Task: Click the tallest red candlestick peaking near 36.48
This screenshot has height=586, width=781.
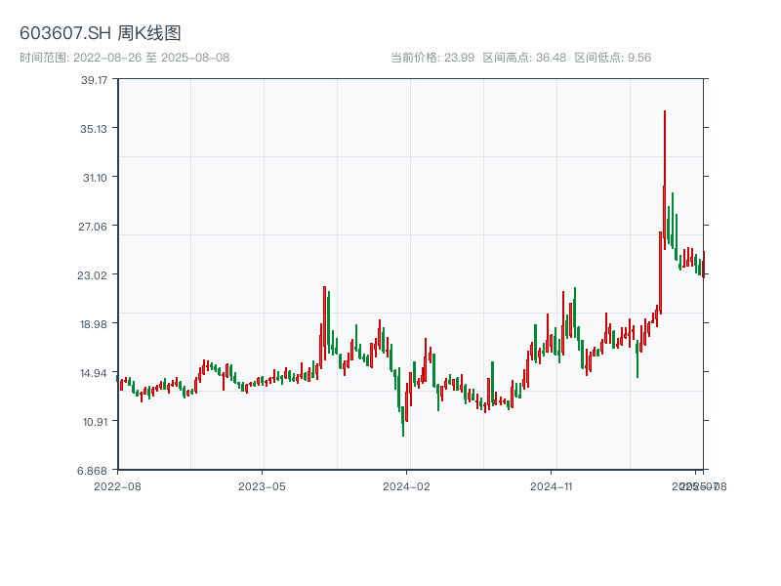Action: click(665, 180)
